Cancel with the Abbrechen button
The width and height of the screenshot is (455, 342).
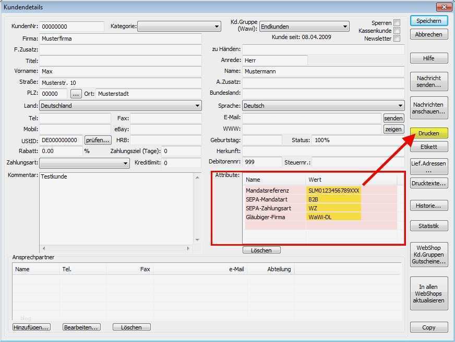(x=429, y=34)
